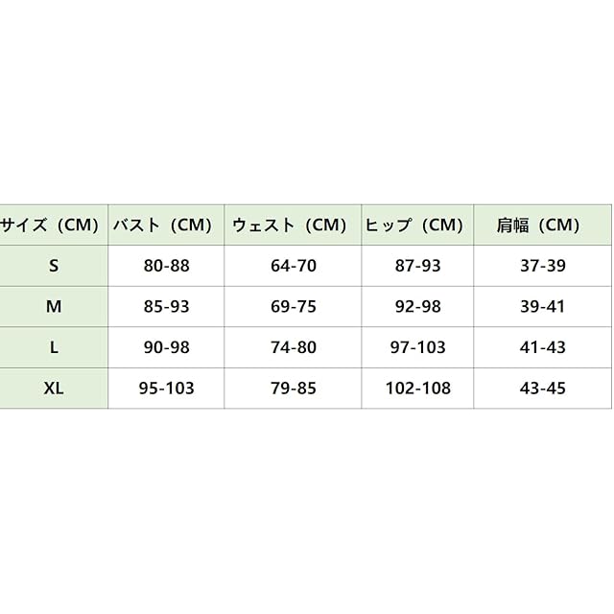Select the L size row label

(54, 347)
